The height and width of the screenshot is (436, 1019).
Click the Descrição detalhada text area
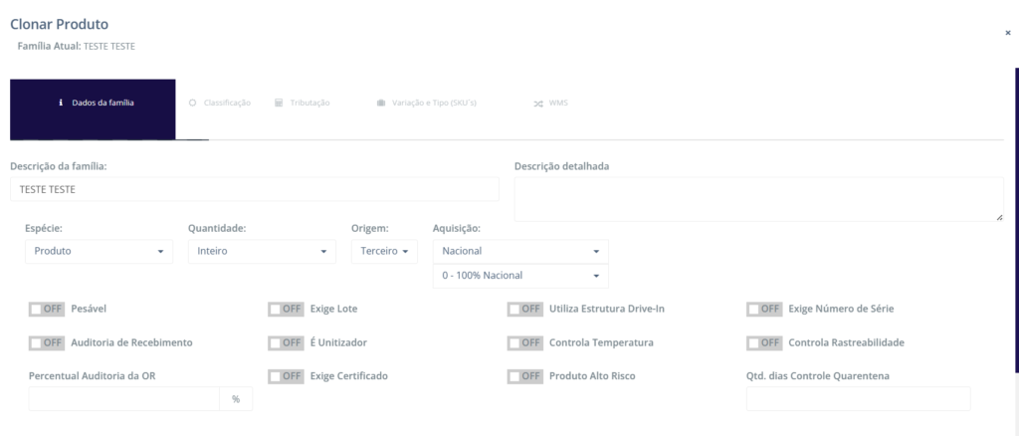[758, 199]
